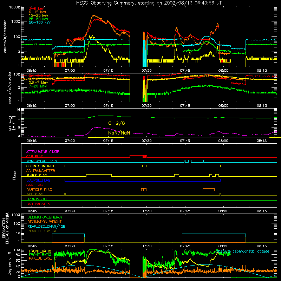281x281 pixels.
Task: Click the yellow 12-25 keV legend label
Action: [x=39, y=15]
